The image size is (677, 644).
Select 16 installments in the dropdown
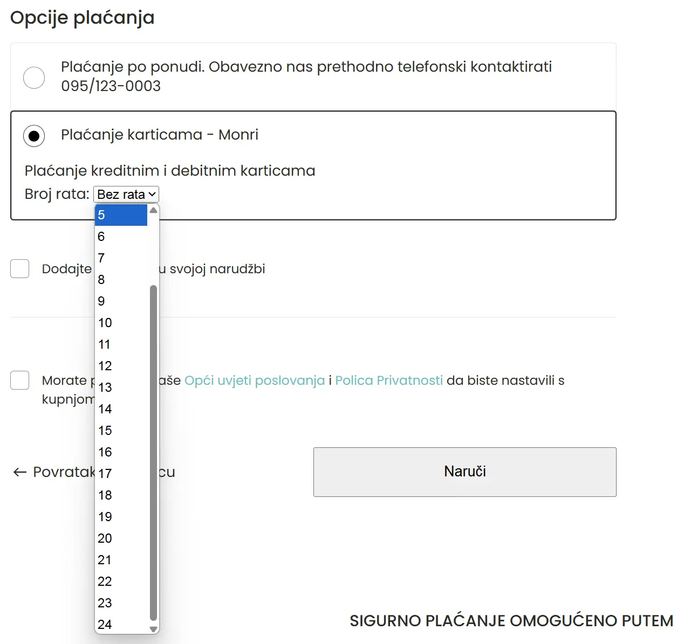coord(120,452)
